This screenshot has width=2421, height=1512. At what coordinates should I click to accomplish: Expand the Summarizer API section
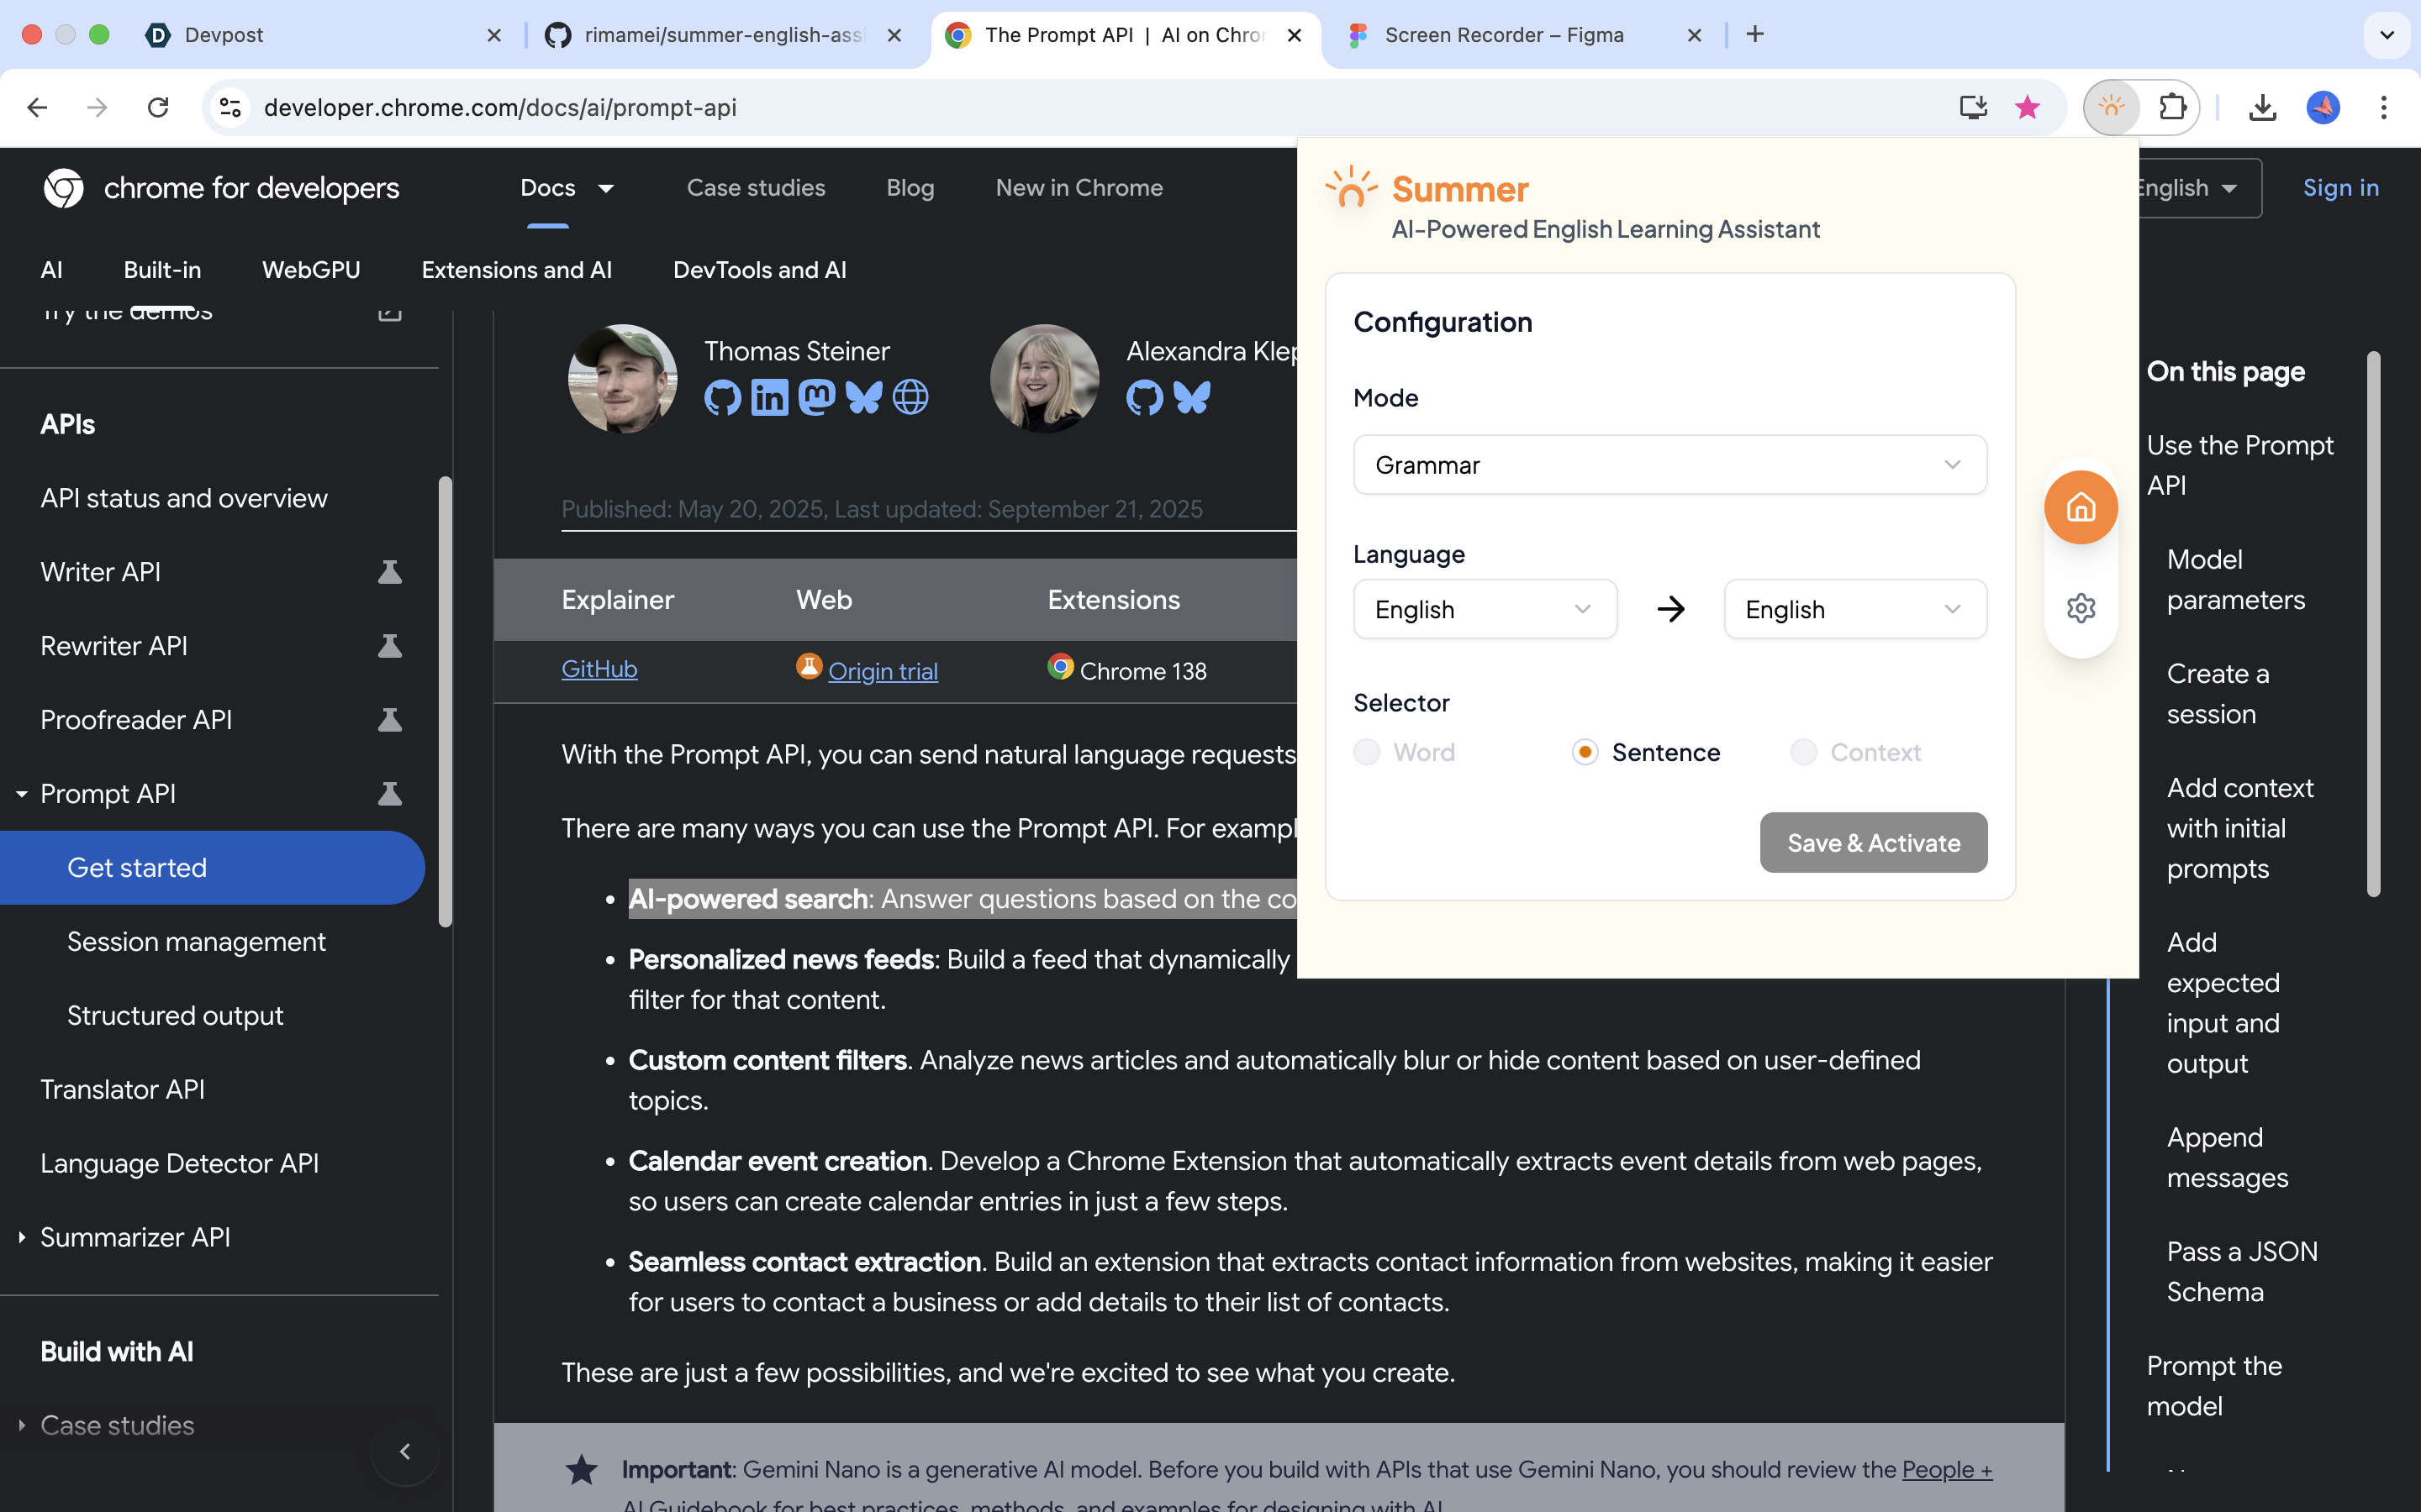(x=21, y=1237)
